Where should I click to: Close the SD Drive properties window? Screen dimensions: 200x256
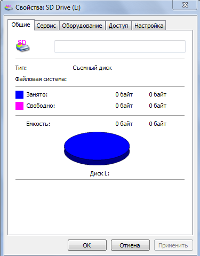[x=185, y=5]
